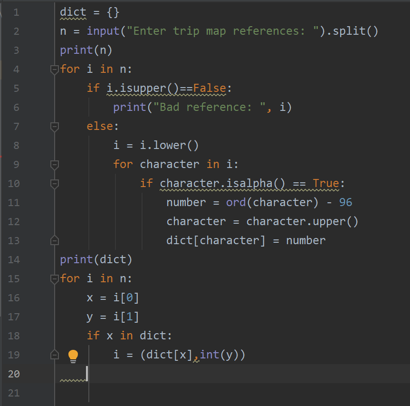Click 'dict[character]' on line 13

pyautogui.click(x=216, y=241)
